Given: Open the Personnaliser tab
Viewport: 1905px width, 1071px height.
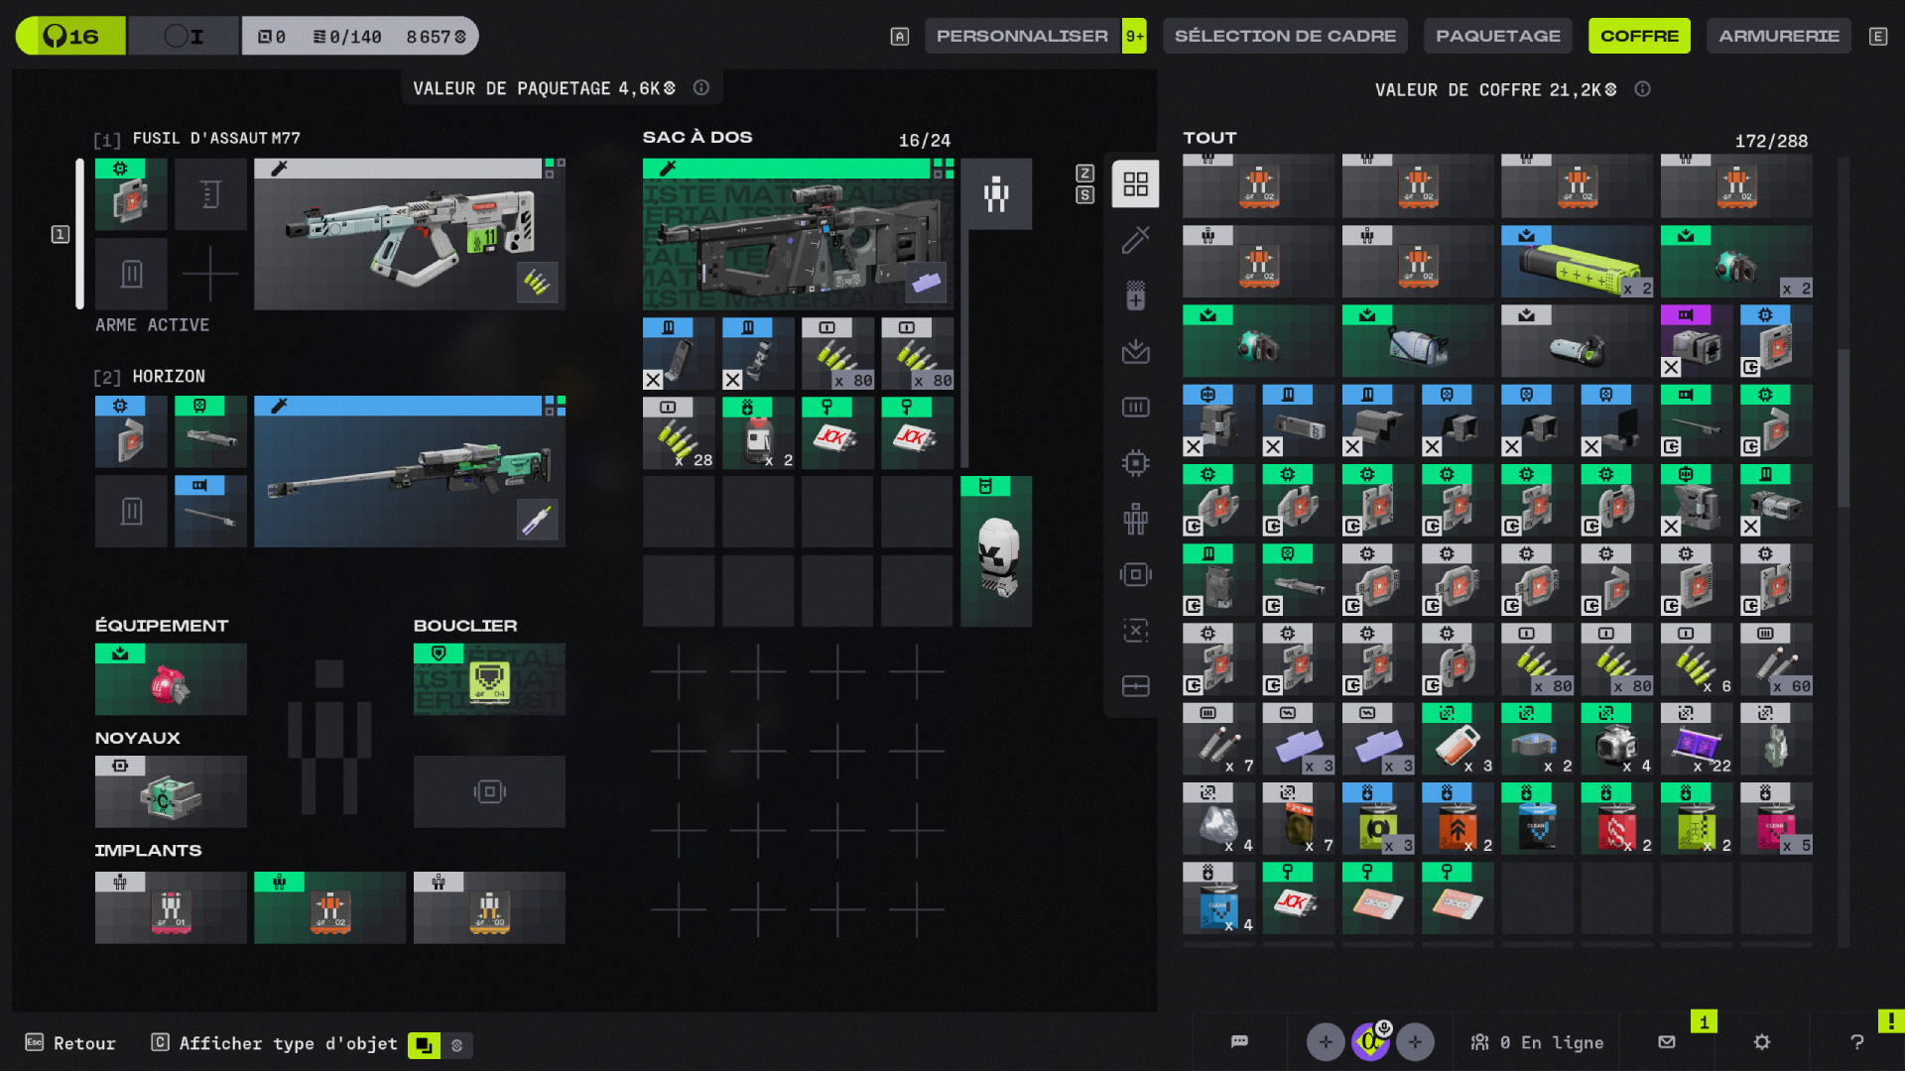Looking at the screenshot, I should [1022, 36].
